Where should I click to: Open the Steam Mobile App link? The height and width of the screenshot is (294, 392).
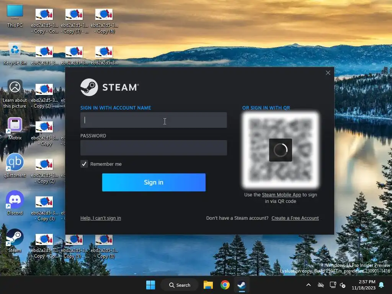click(281, 194)
